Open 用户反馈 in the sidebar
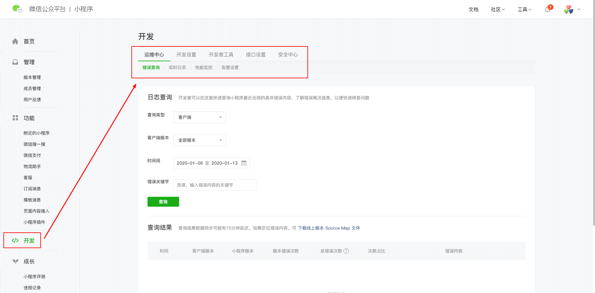This screenshot has width=595, height=293. pos(32,100)
